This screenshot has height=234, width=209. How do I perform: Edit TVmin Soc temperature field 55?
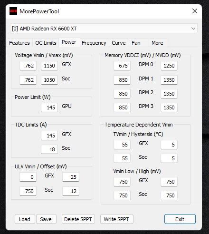pyautogui.click(x=122, y=158)
